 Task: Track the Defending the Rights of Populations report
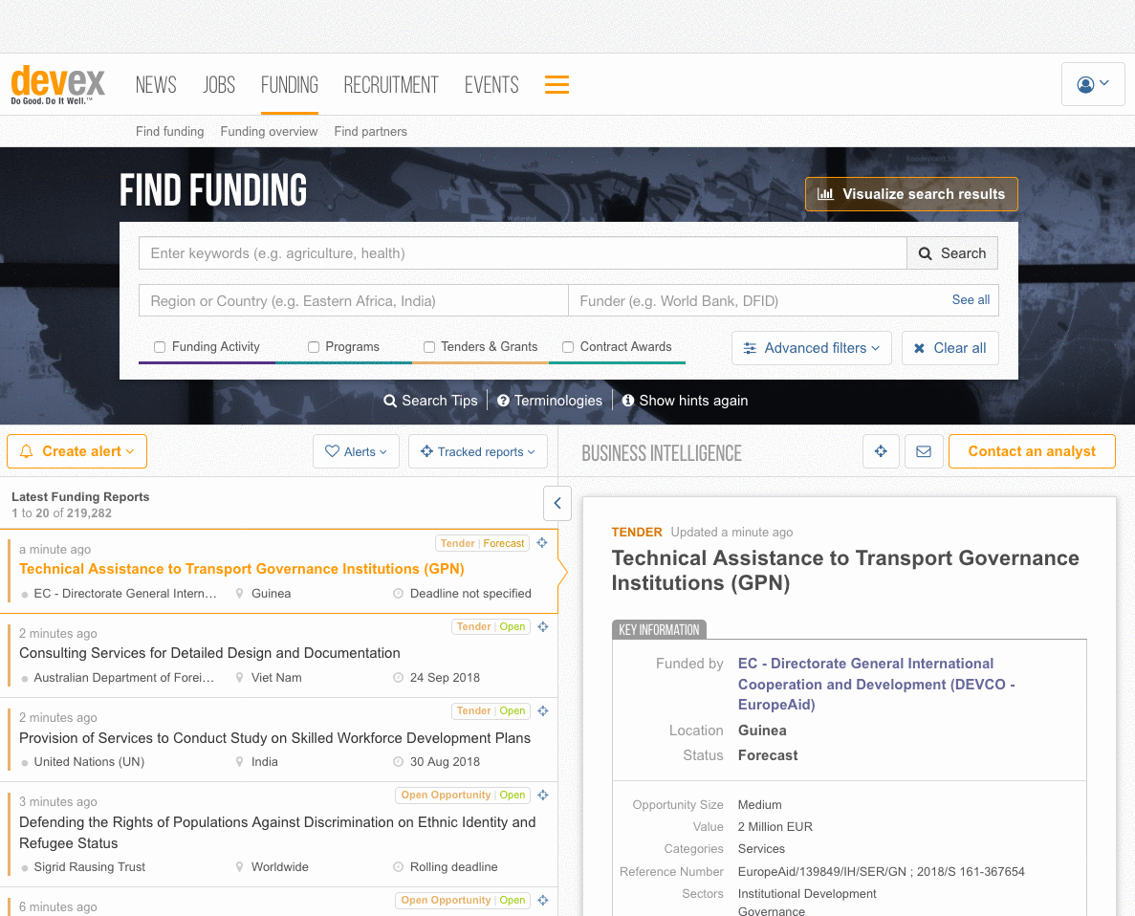pos(543,796)
